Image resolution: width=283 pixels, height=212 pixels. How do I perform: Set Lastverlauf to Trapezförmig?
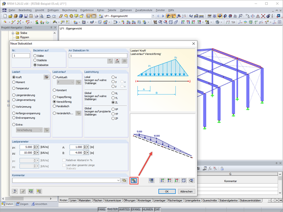54,97
